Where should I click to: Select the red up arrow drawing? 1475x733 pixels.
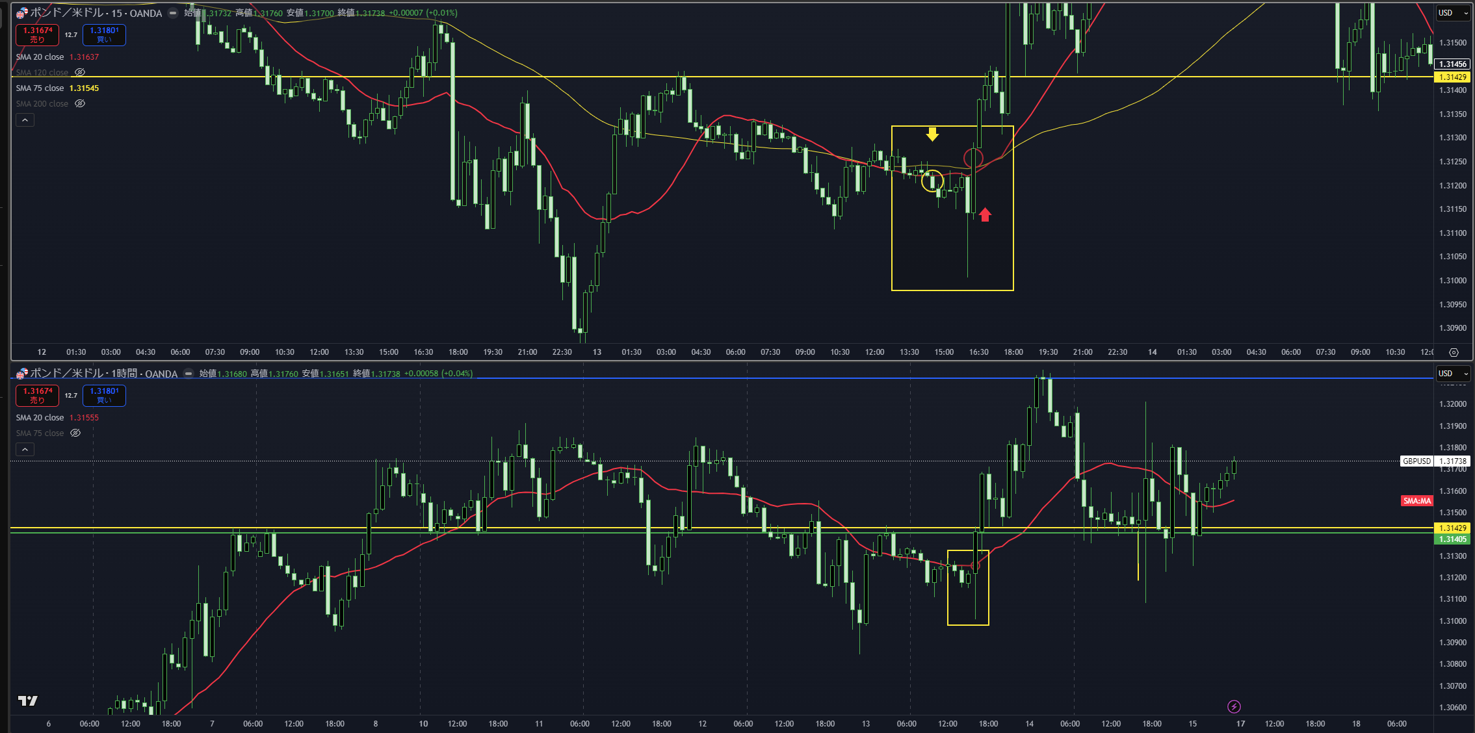pos(985,214)
